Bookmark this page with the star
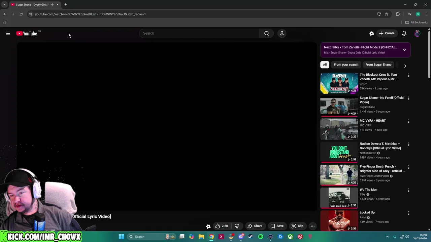 click(387, 14)
